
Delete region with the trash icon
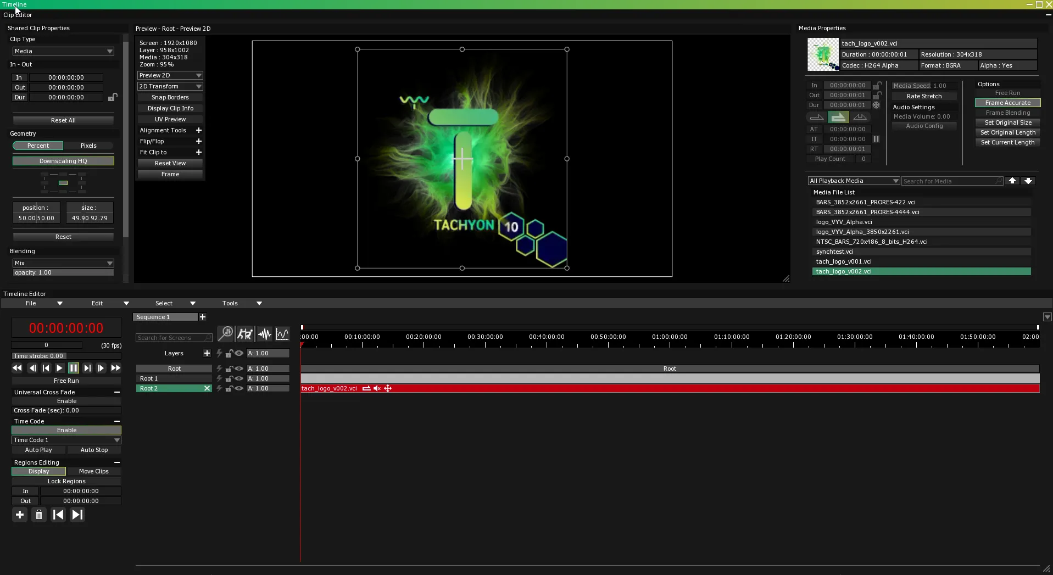coord(39,515)
